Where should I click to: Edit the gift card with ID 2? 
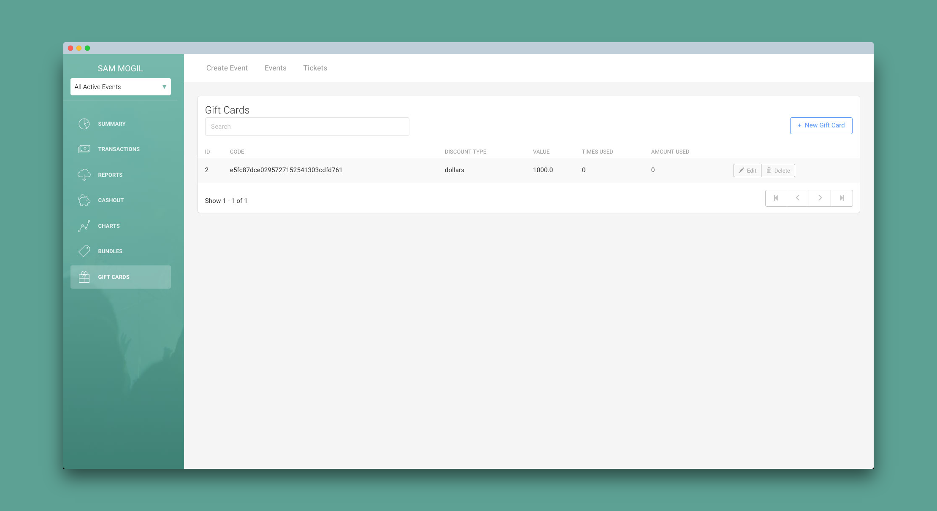(x=747, y=170)
